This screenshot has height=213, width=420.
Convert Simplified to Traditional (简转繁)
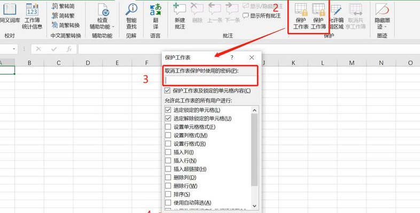click(x=63, y=16)
